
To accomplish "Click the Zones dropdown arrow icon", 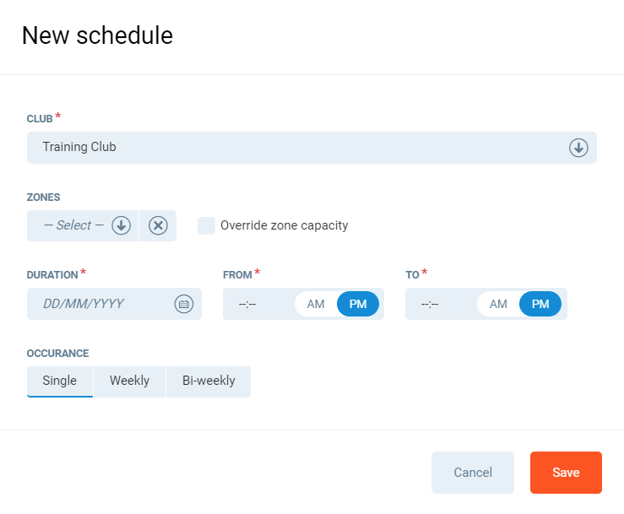I will [x=122, y=225].
